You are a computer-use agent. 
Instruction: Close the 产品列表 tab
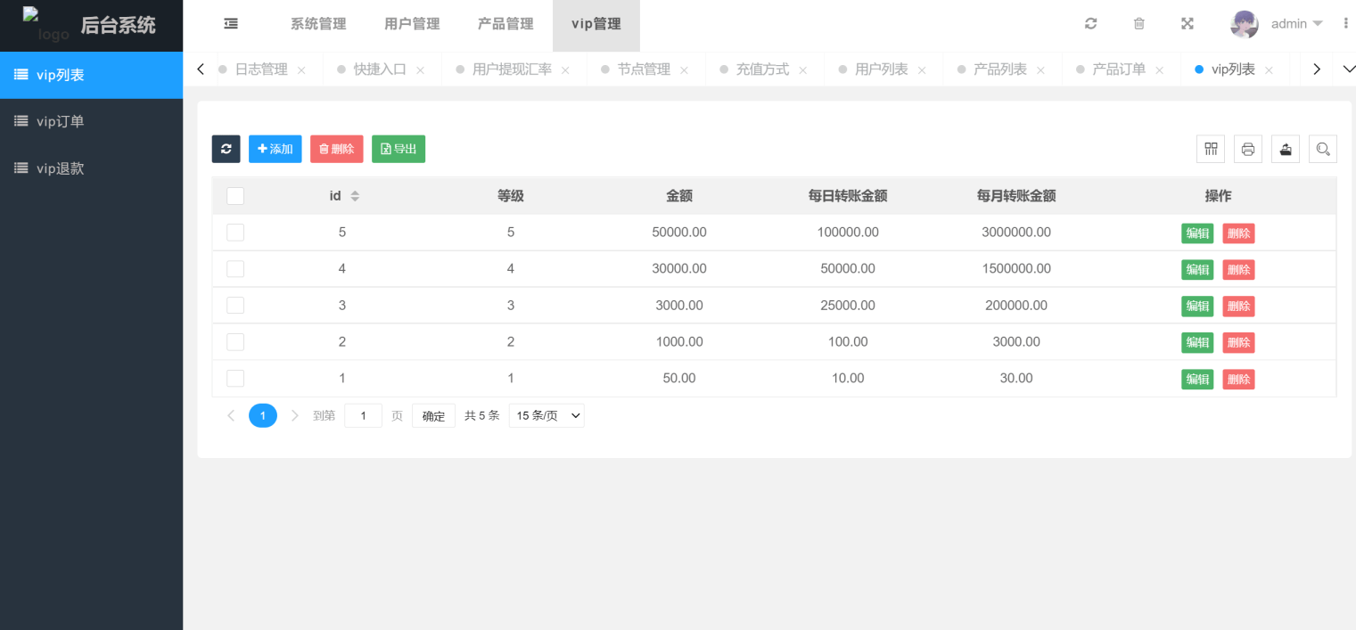tap(1040, 70)
